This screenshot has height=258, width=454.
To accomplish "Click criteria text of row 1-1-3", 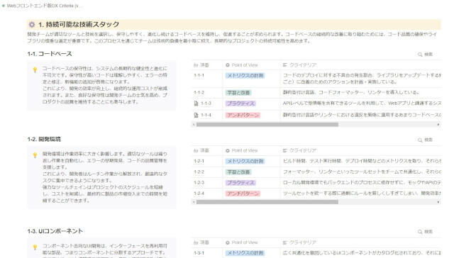I will 362,103.
